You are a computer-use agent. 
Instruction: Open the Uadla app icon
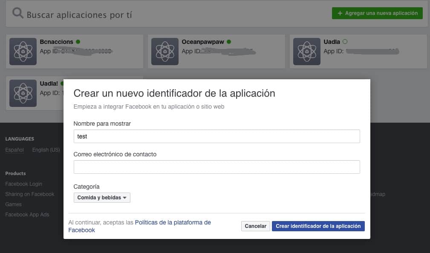tap(306, 52)
